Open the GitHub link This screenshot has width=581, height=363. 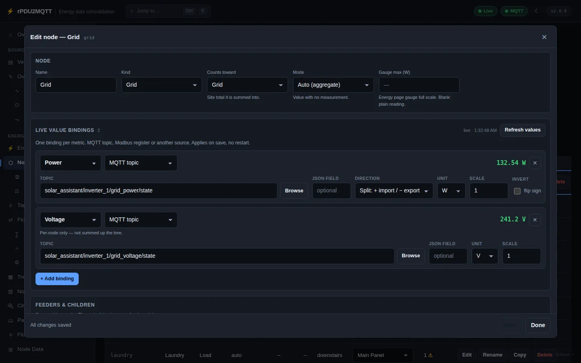click(565, 355)
